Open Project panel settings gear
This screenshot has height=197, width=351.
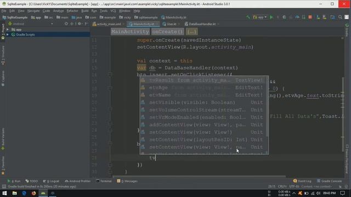[x=80, y=24]
